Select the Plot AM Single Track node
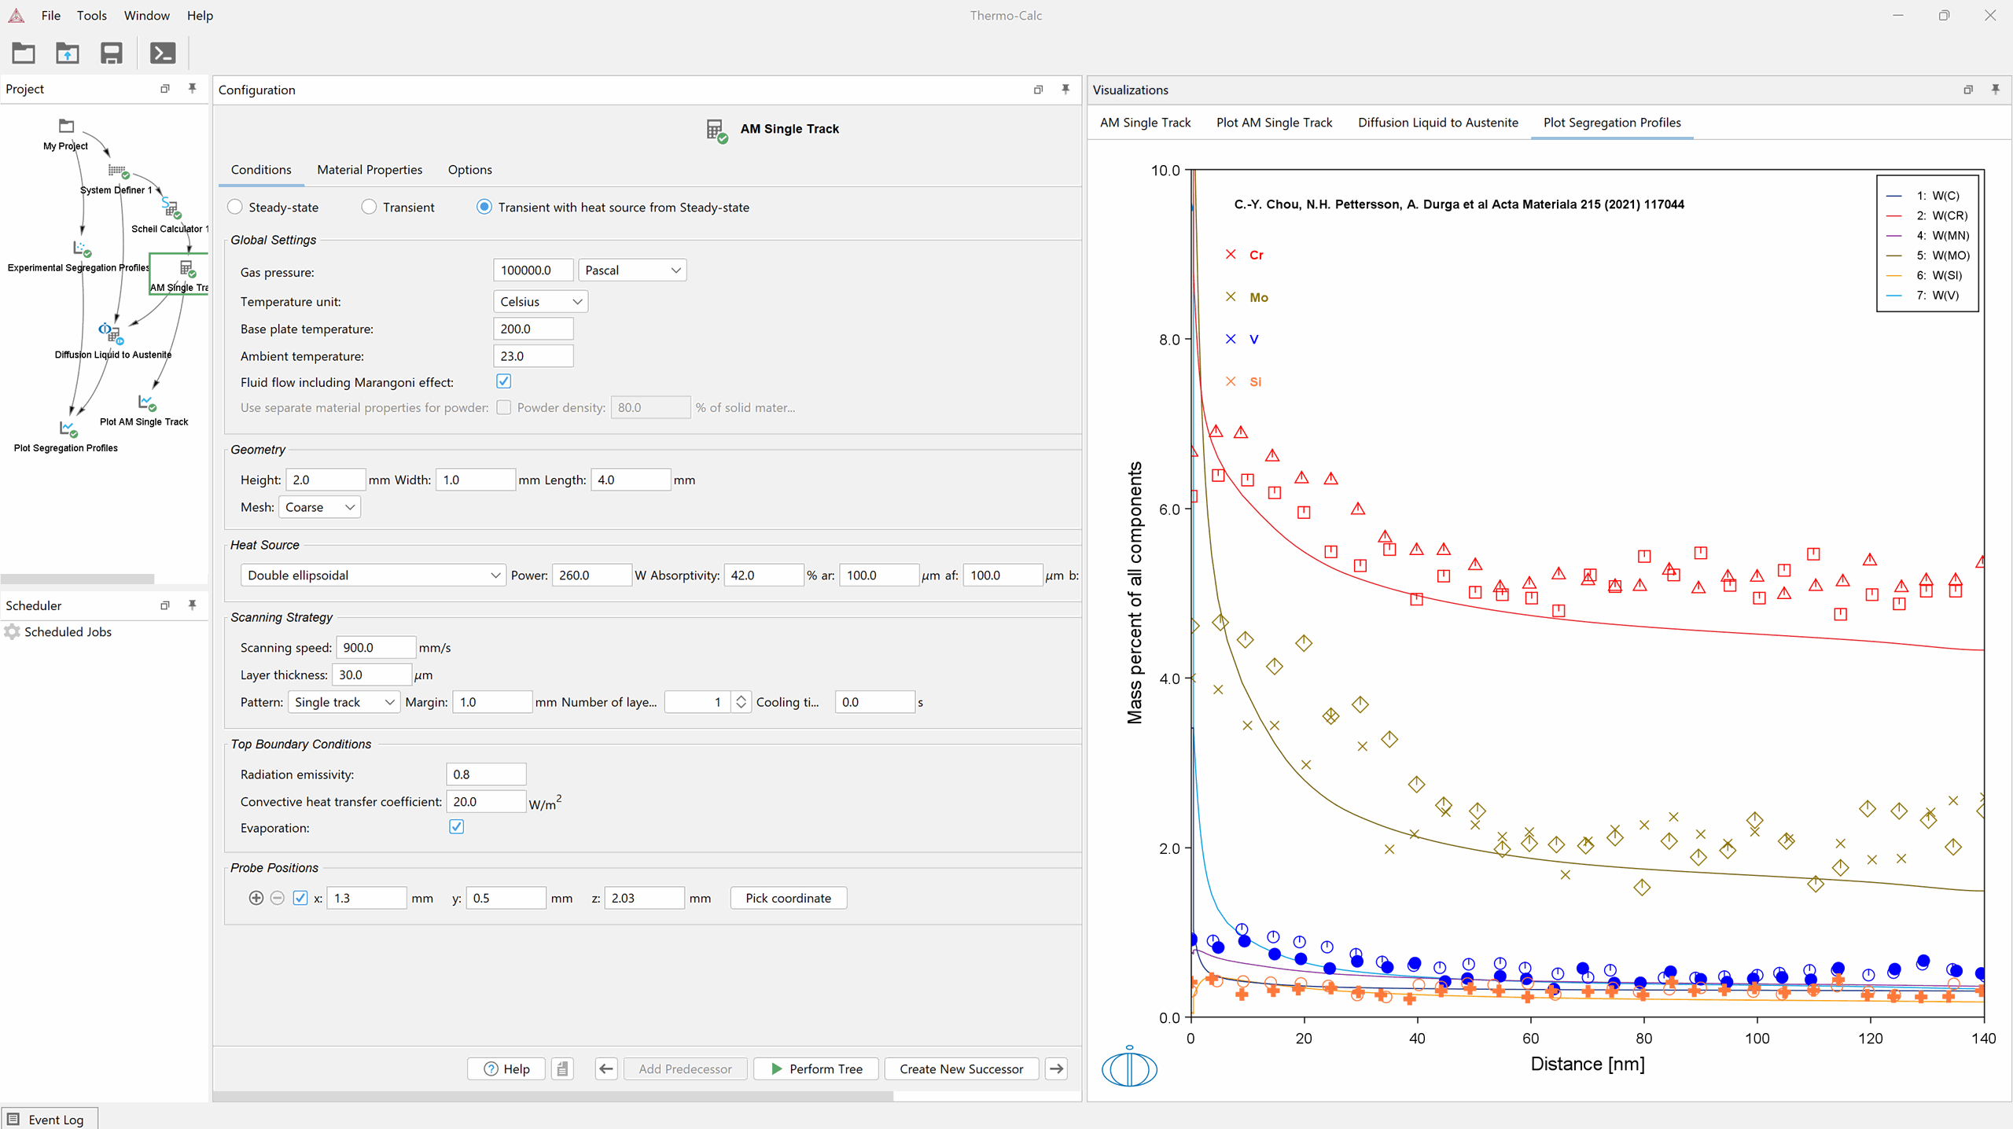 click(146, 403)
